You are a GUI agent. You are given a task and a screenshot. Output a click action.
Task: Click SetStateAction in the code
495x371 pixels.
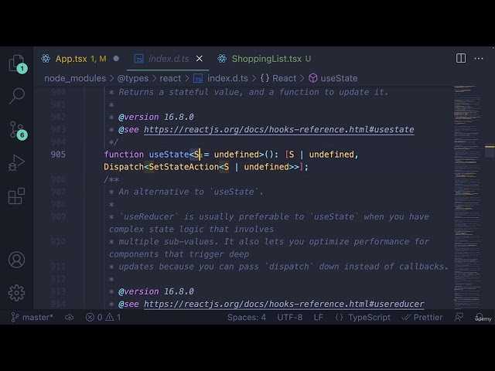coord(184,167)
